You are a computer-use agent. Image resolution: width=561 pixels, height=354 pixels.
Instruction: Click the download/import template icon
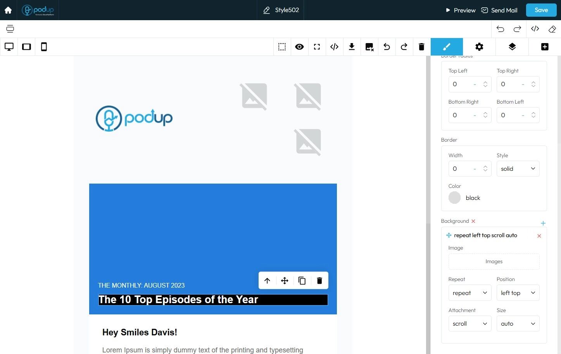pos(352,47)
